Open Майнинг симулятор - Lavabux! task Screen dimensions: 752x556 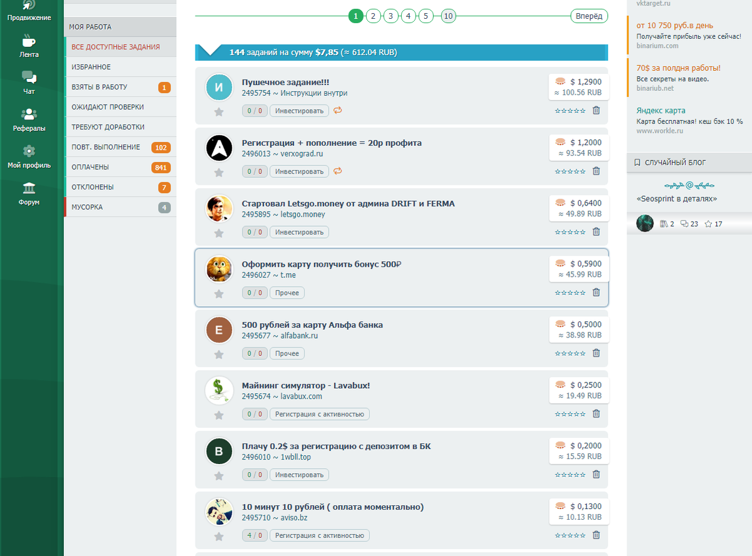306,386
